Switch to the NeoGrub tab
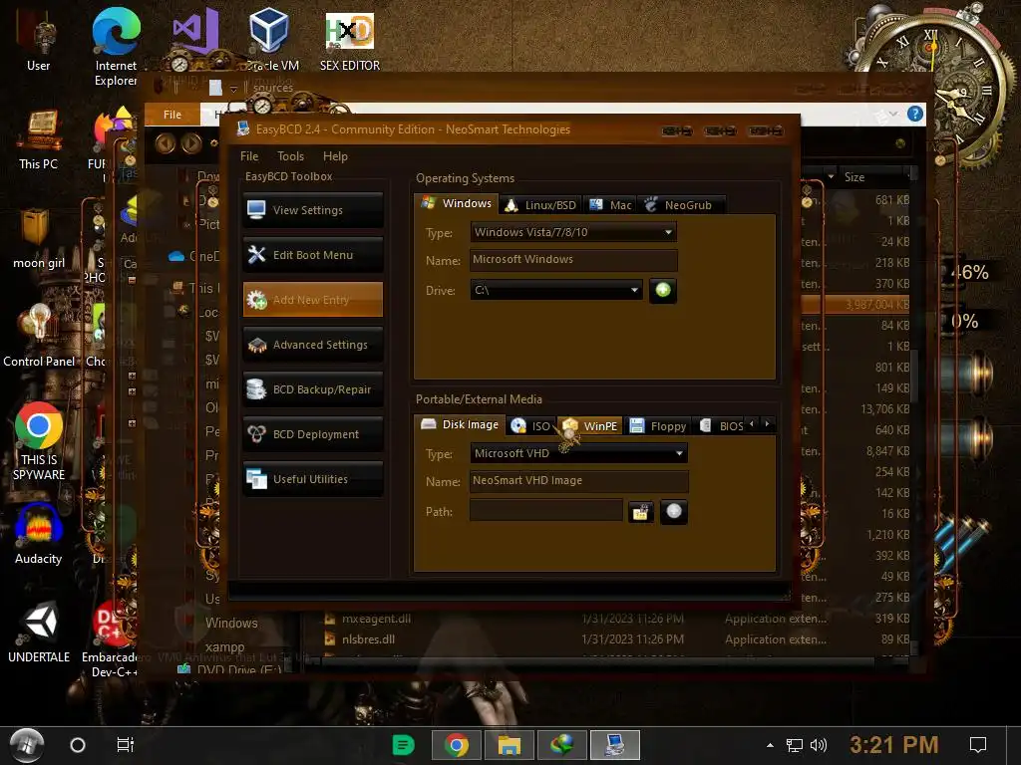This screenshot has width=1021, height=765. (680, 205)
